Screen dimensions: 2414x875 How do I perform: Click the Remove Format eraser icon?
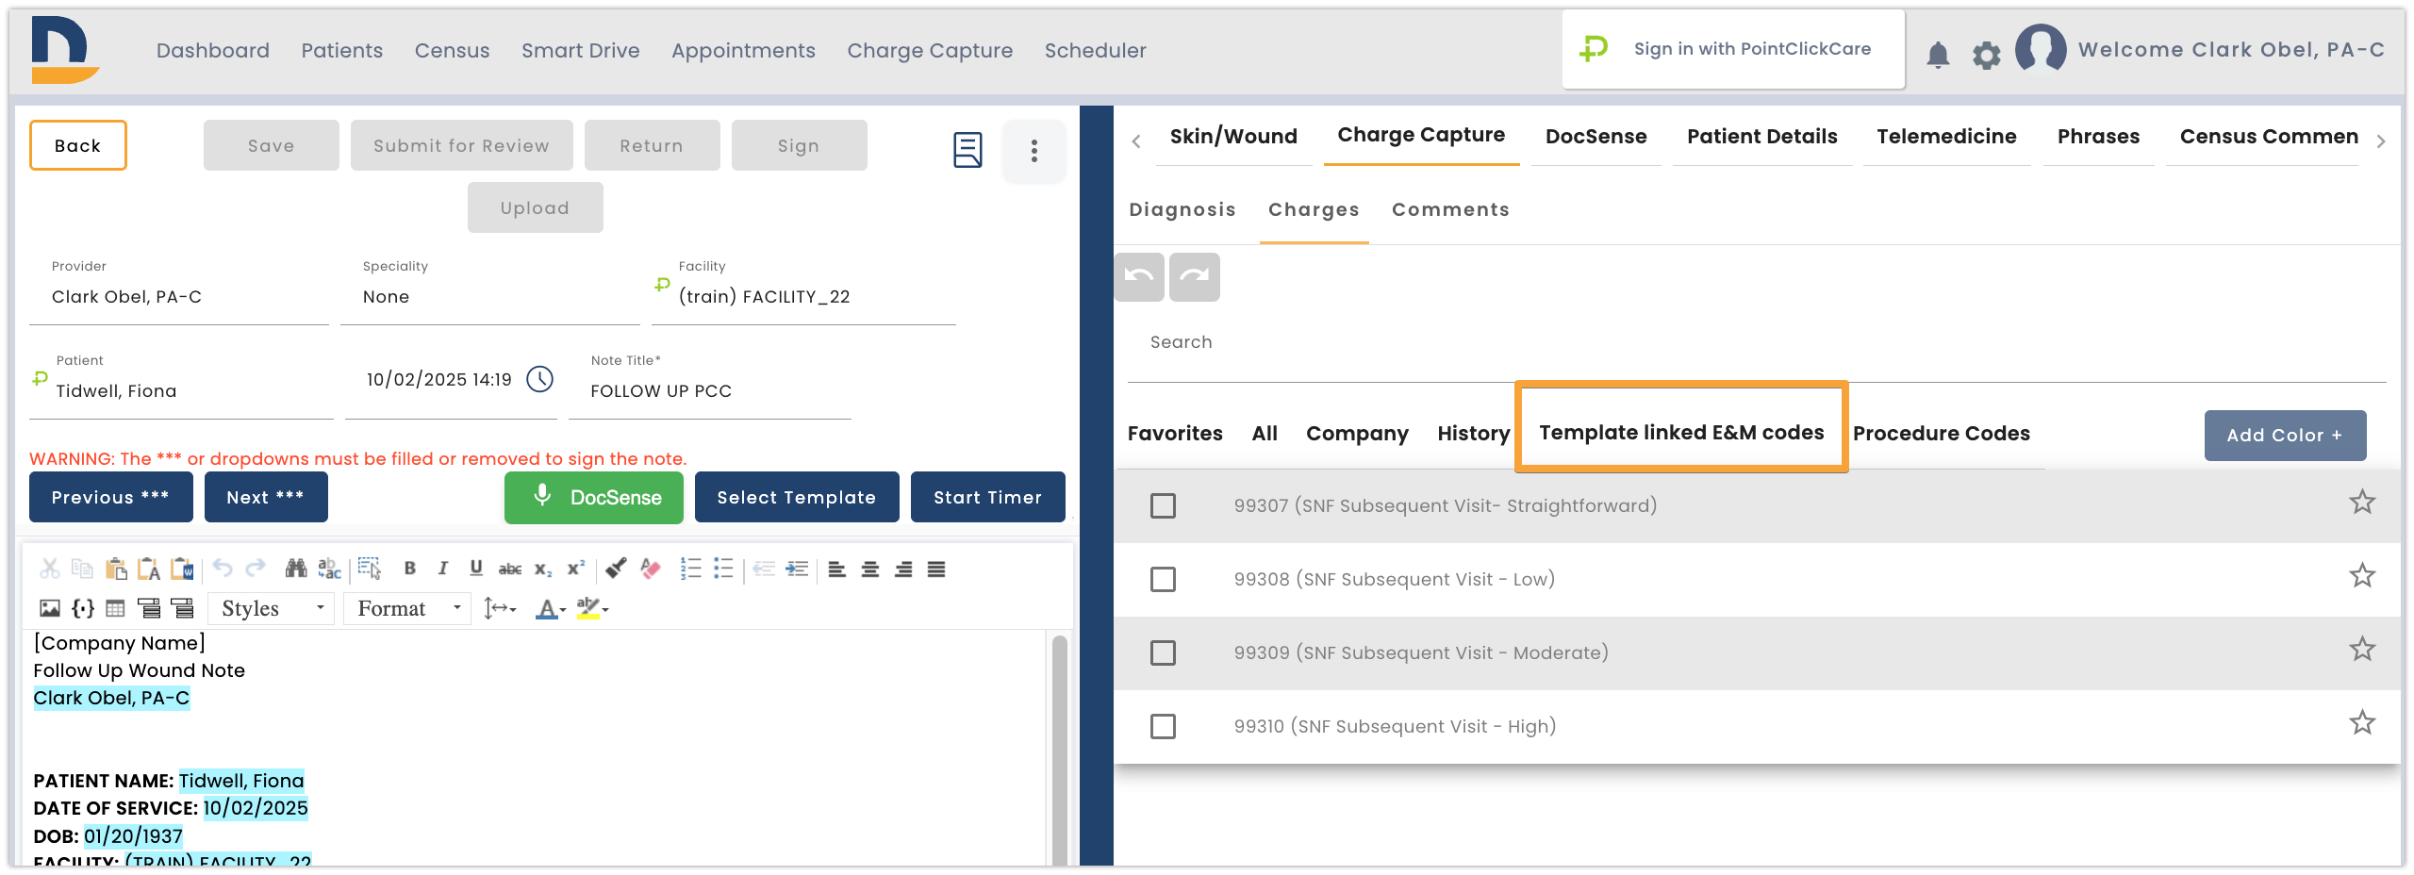click(x=651, y=569)
